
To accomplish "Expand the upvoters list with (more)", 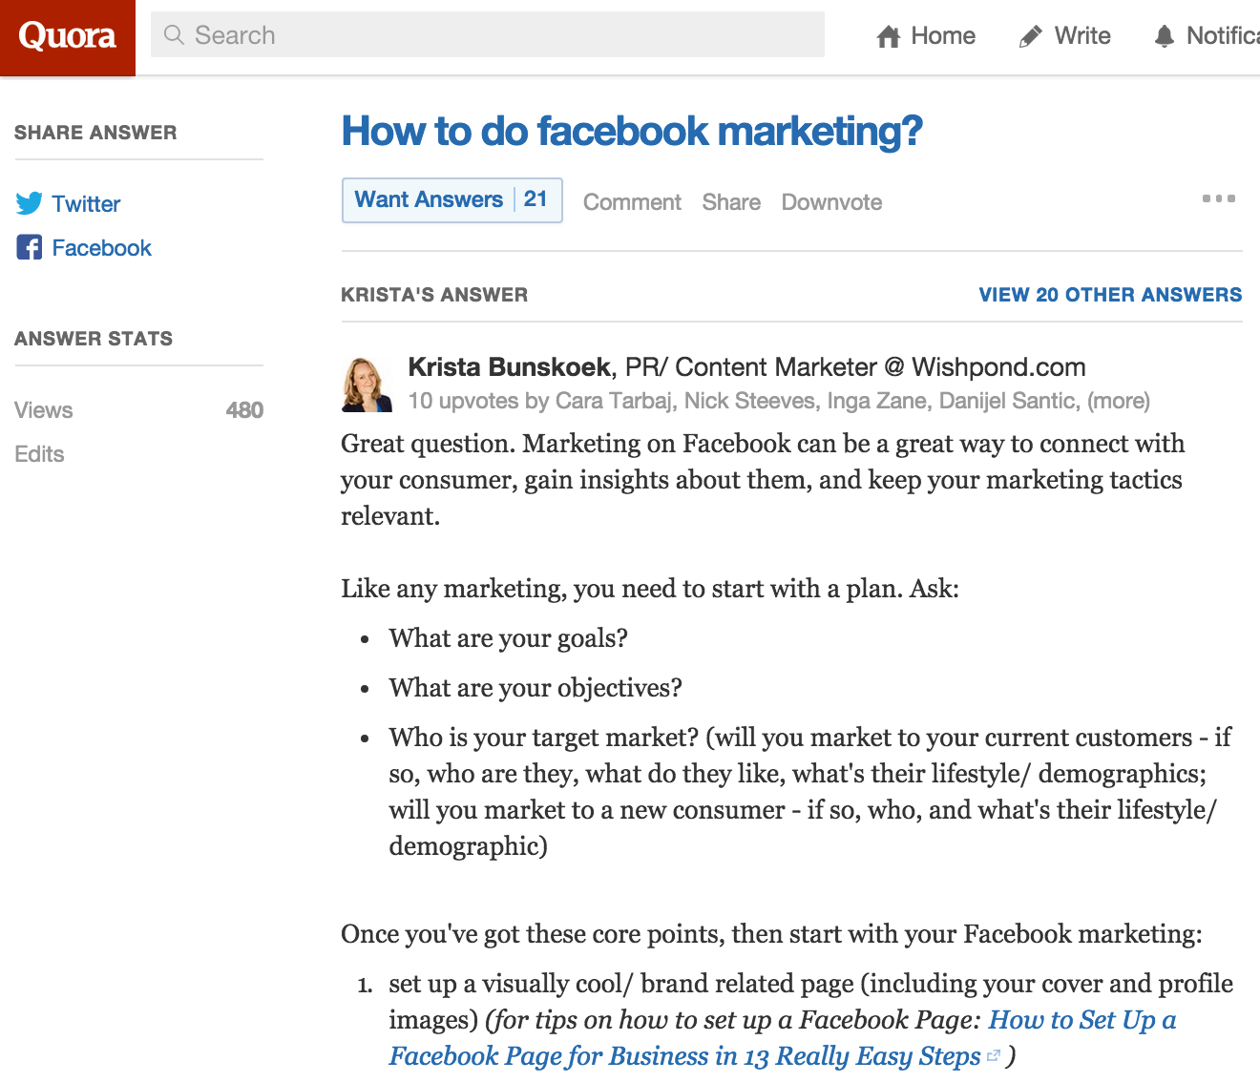I will [x=1122, y=401].
